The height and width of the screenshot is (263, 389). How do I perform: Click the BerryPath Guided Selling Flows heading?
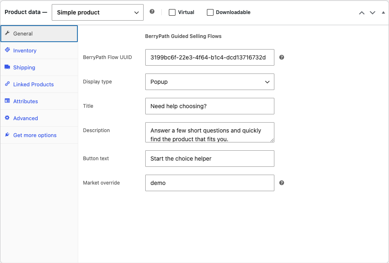tap(183, 36)
